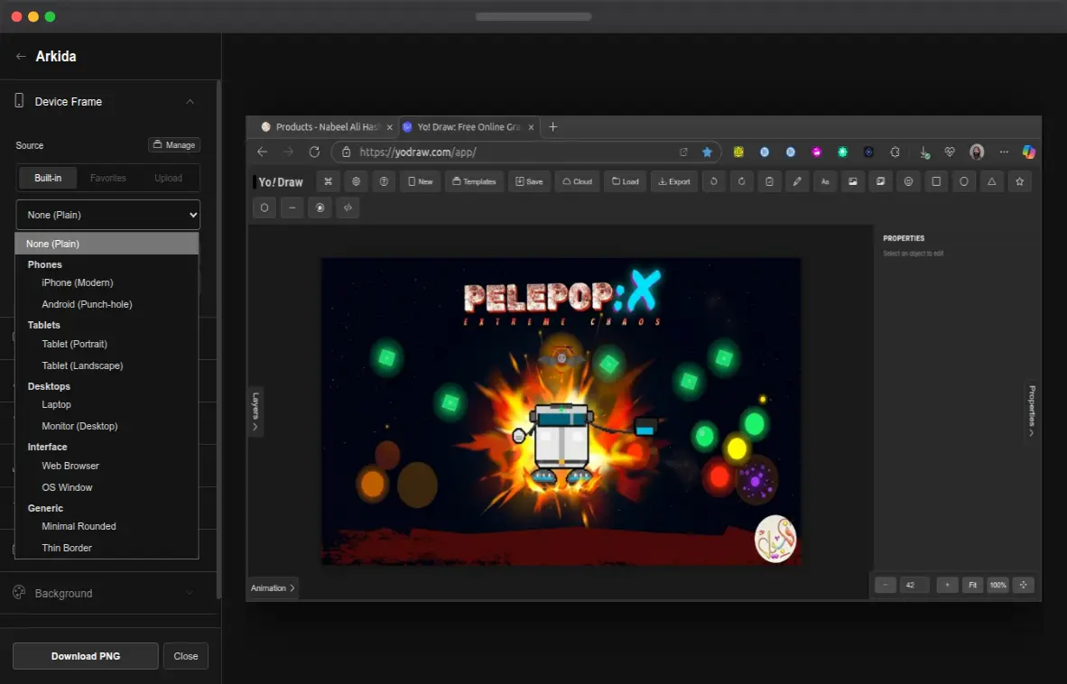
Task: Open a new browser tab with plus
Action: [553, 127]
